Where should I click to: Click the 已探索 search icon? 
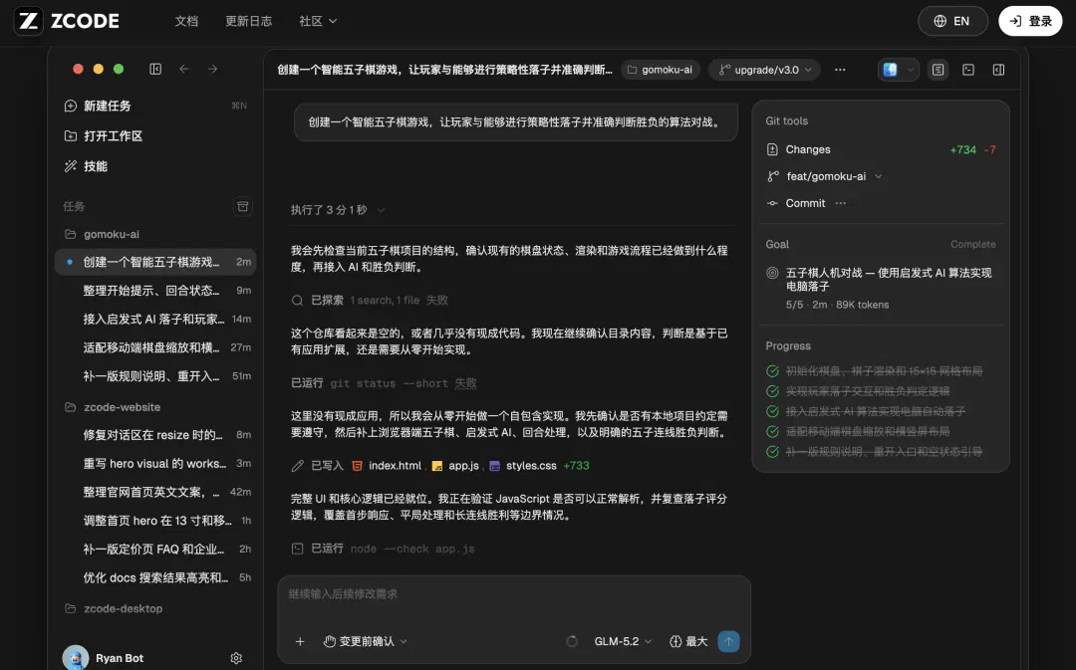click(297, 301)
